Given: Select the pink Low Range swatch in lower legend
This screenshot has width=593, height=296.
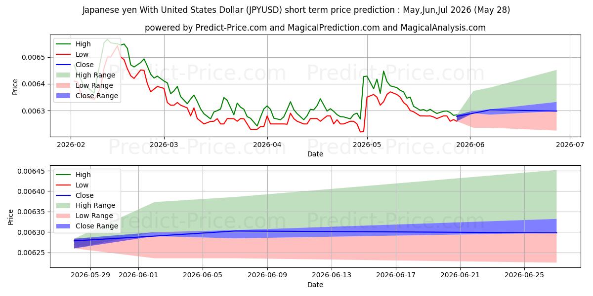Looking at the screenshot, I should pyautogui.click(x=65, y=216).
